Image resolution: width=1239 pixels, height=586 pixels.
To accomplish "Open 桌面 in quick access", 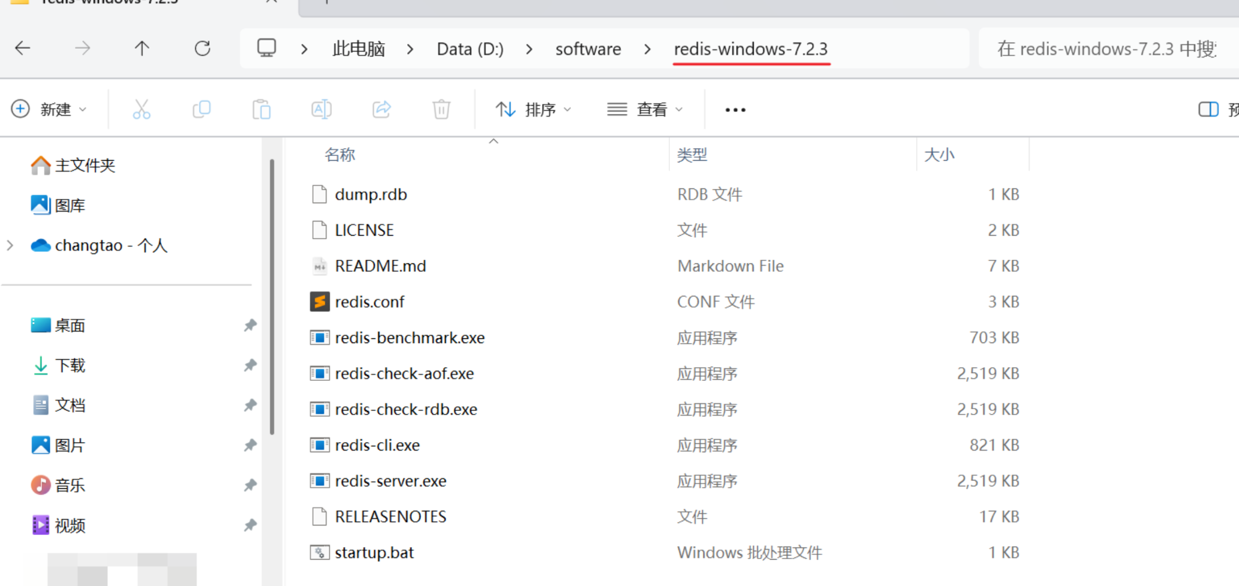I will click(x=58, y=325).
